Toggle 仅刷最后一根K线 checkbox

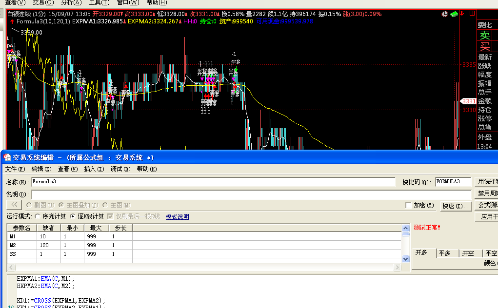point(110,216)
